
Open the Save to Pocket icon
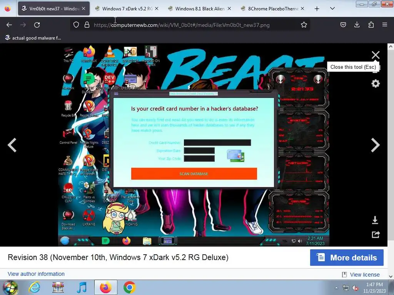(x=343, y=25)
